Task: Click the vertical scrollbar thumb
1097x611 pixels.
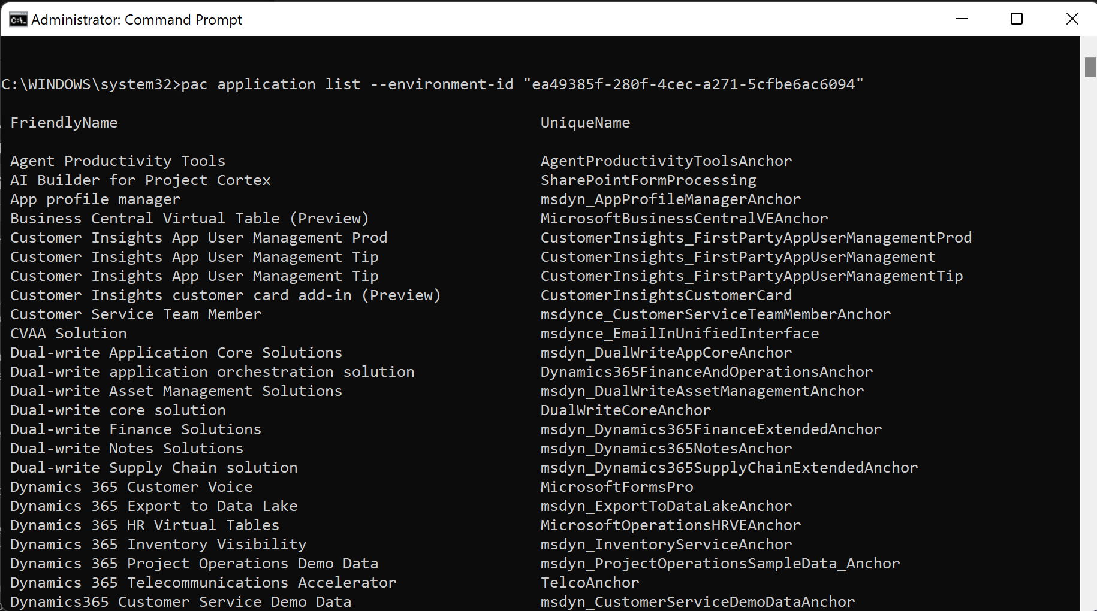Action: (1090, 67)
